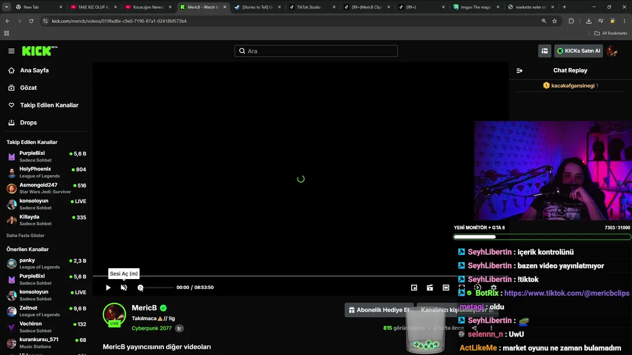Screen dimensions: 632x355
Task: Switch to the Imgur tab
Action: pos(476,7)
